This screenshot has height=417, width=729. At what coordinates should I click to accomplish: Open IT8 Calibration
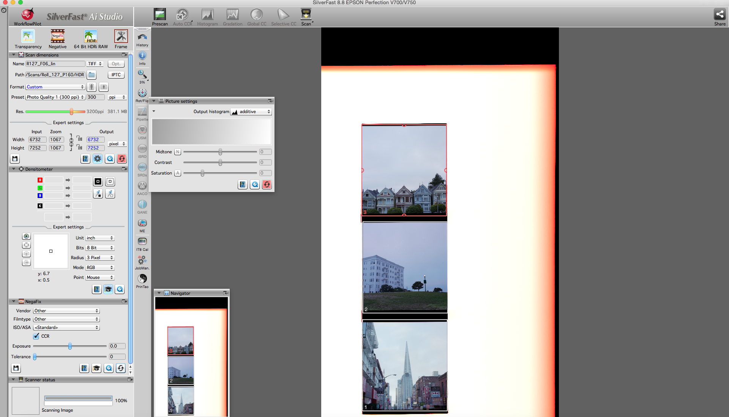click(x=142, y=244)
